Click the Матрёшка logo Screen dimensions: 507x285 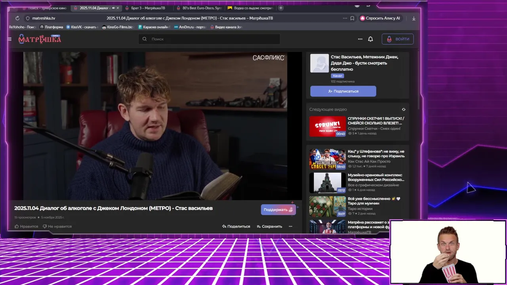click(40, 39)
